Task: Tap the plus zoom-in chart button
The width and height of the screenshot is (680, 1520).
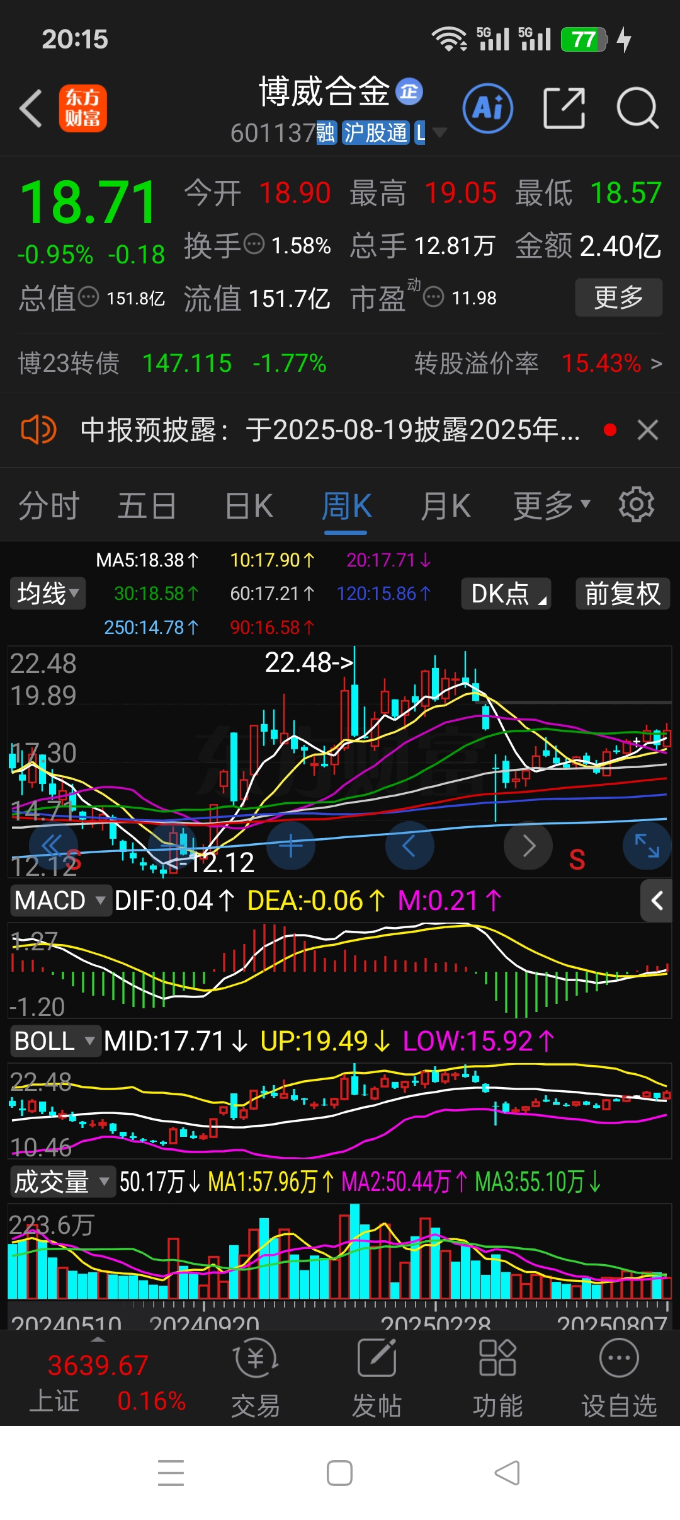Action: coord(291,845)
